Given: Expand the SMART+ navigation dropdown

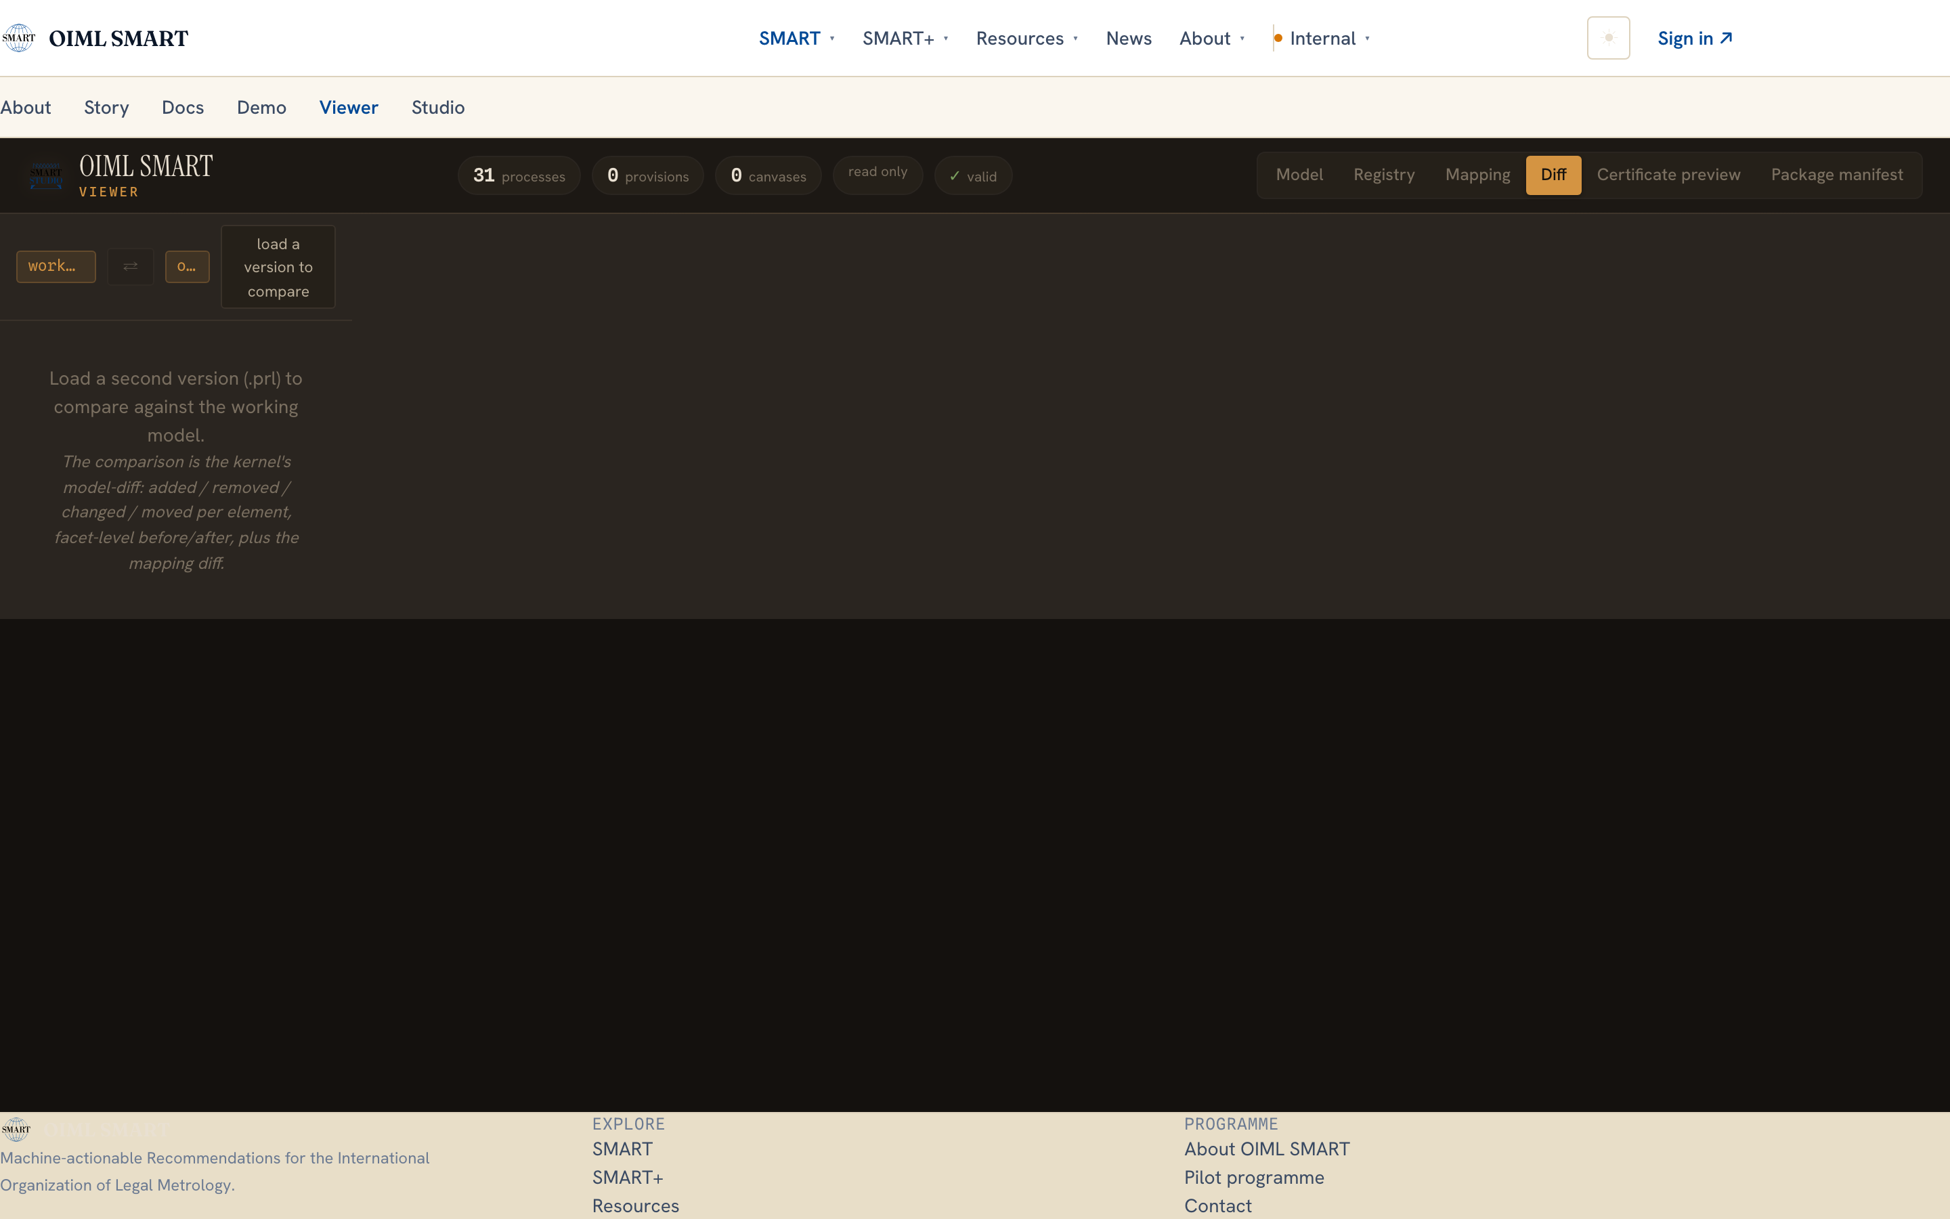Looking at the screenshot, I should (906, 38).
